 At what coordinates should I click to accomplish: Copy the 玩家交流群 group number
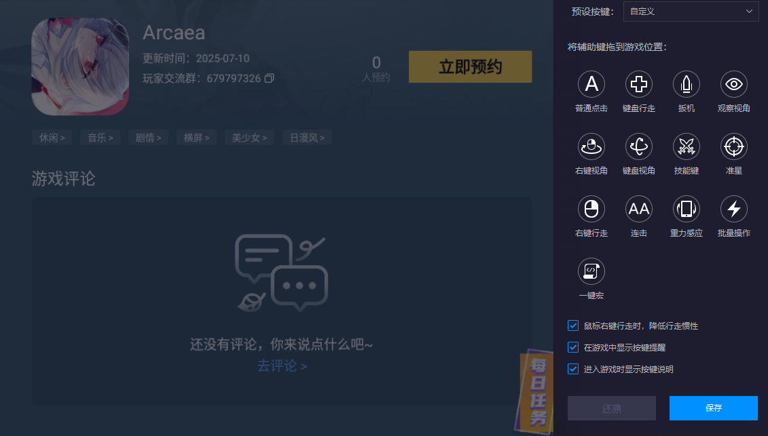(x=270, y=78)
